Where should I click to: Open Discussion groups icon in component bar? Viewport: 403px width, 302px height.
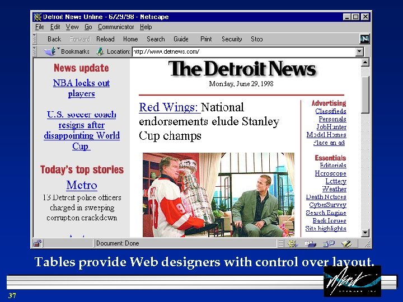[329, 243]
